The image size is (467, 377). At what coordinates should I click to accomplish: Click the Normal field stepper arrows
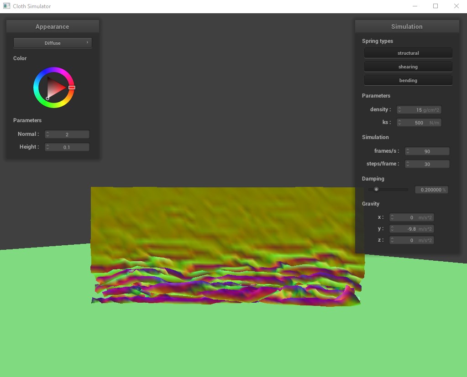coord(47,134)
